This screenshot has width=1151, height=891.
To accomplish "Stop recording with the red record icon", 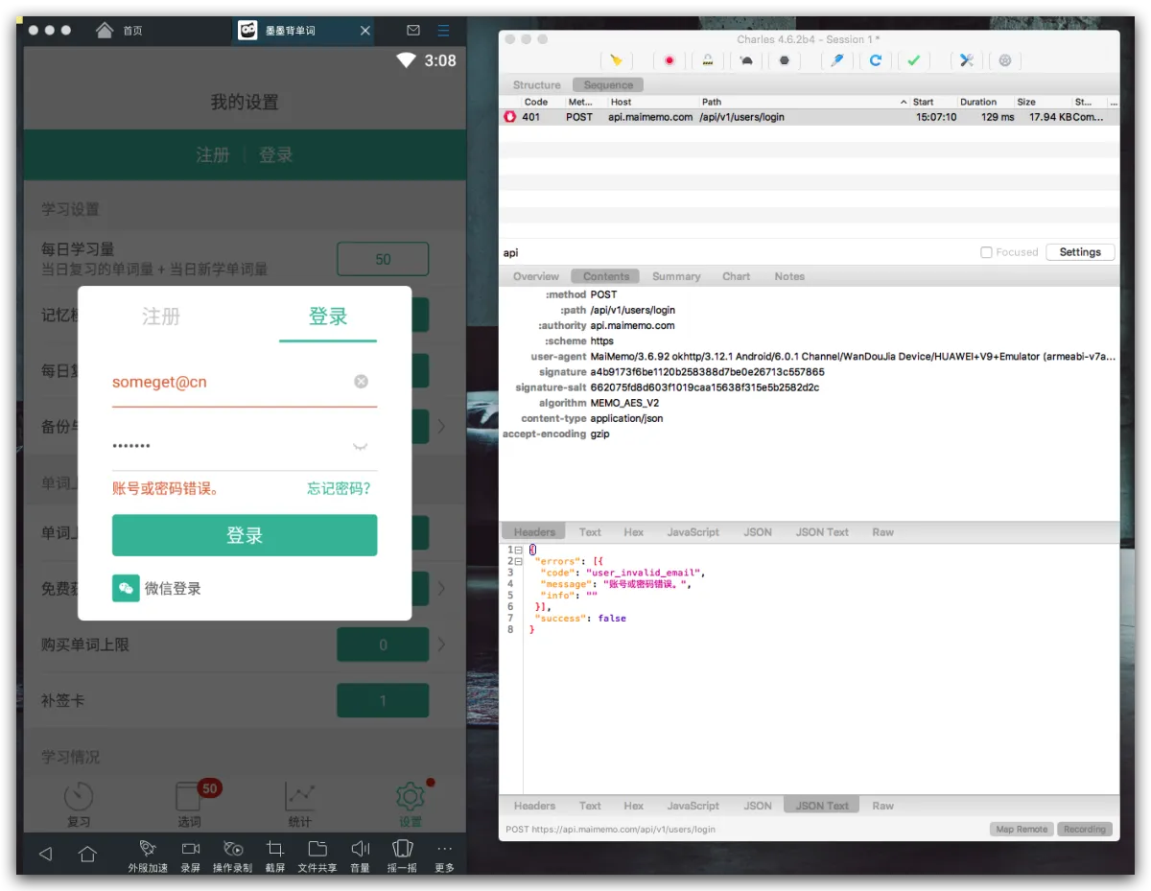I will [x=669, y=60].
